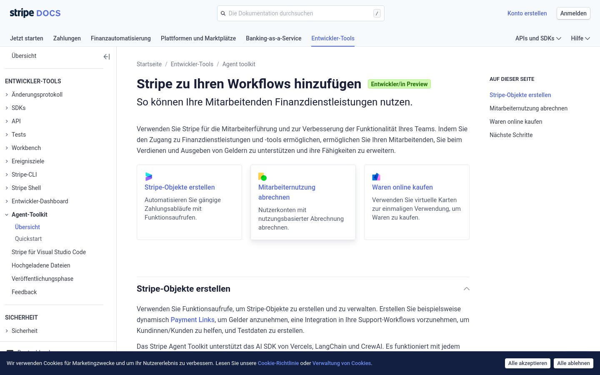Open the Verwaltung von Cookies link

click(342, 363)
